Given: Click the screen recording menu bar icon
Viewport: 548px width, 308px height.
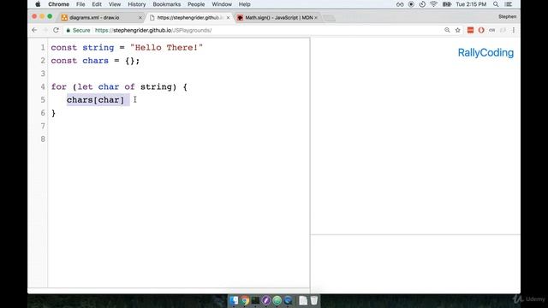Looking at the screenshot, I should tap(411, 4).
